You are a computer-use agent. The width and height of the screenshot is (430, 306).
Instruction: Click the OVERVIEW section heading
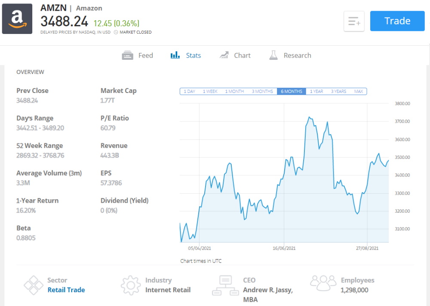pyautogui.click(x=30, y=72)
